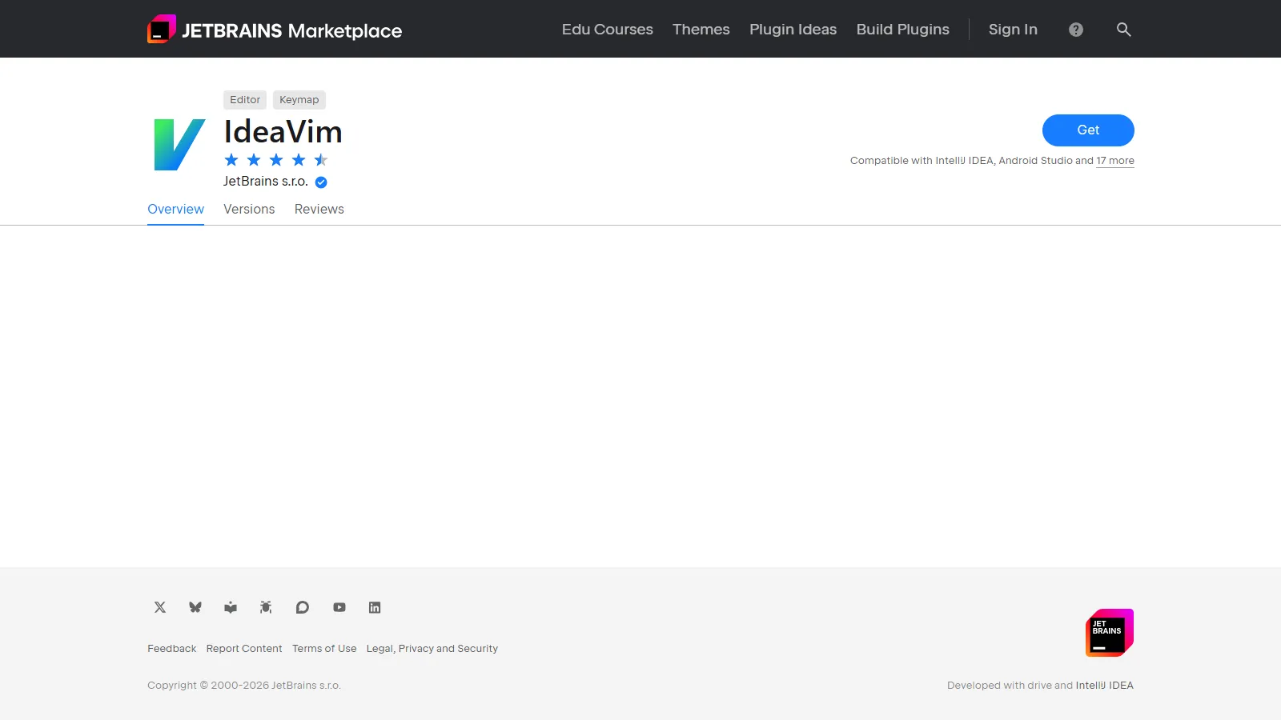The width and height of the screenshot is (1281, 720).
Task: Open the Terms of Use link
Action: (324, 648)
